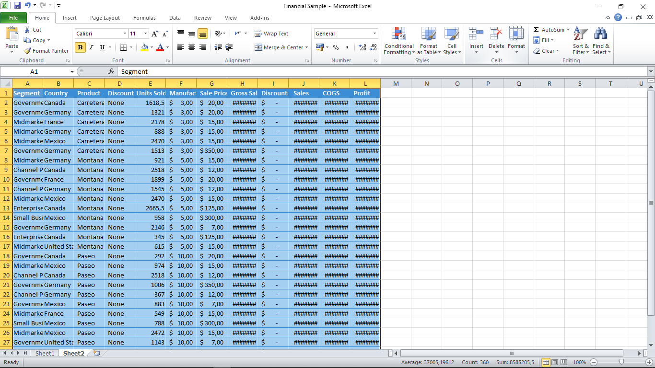Click the Decrease Indent icon
Viewport: 655px width, 368px height.
point(218,47)
